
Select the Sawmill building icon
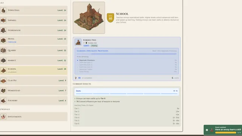3,20
